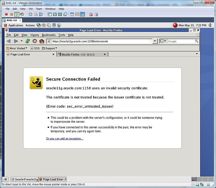
Task: Click the VMware status bar network adapter icon
Action: [x=202, y=184]
